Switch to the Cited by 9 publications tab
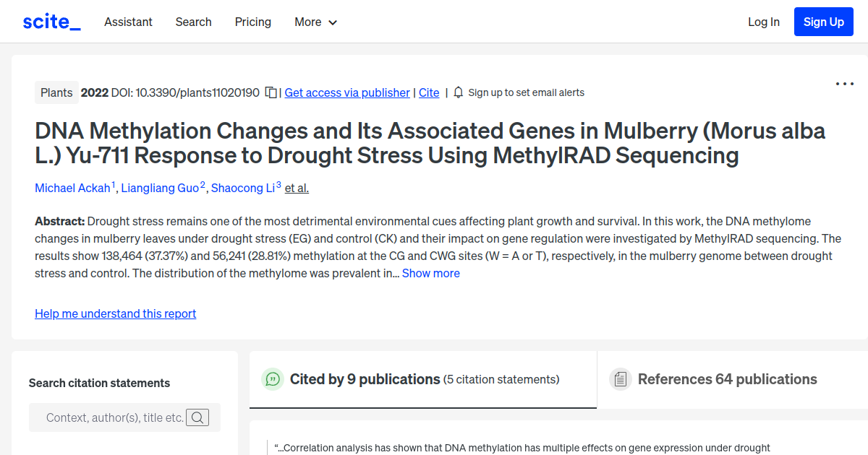Viewport: 868px width, 455px height. [x=365, y=378]
